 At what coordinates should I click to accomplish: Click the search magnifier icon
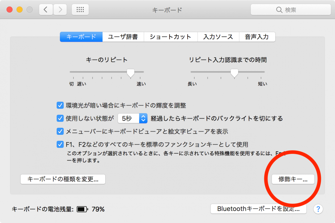(x=279, y=9)
